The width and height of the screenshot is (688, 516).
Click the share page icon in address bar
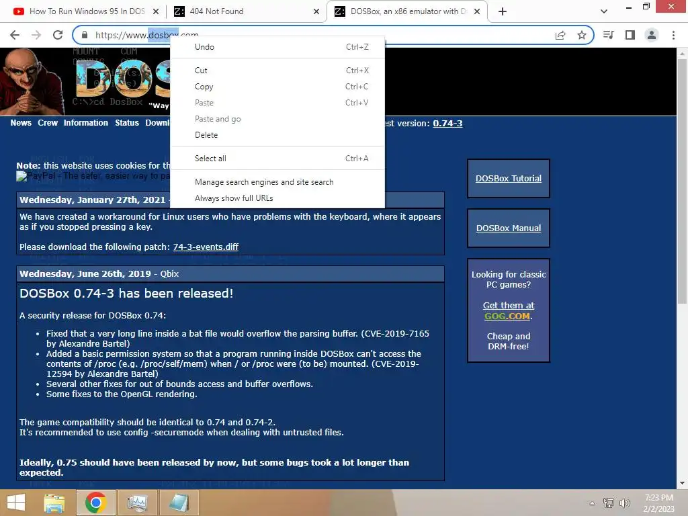[560, 35]
